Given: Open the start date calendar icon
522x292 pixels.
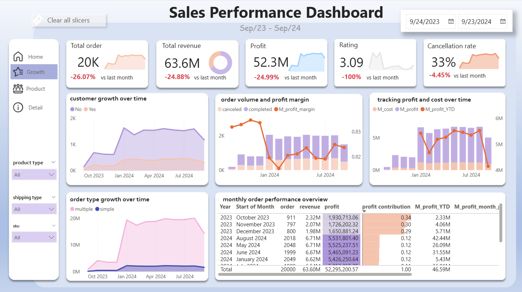Looking at the screenshot, I should click(451, 21).
